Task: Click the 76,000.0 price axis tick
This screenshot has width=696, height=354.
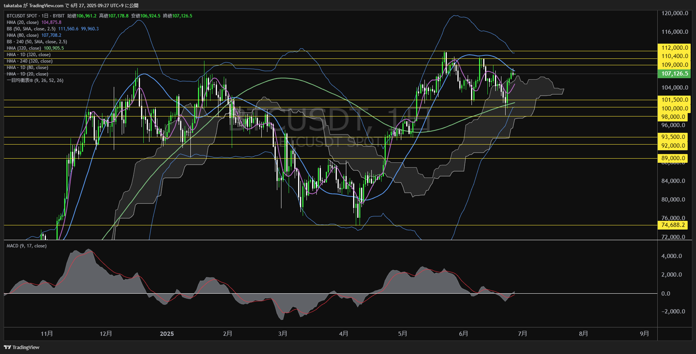Action: [x=673, y=218]
